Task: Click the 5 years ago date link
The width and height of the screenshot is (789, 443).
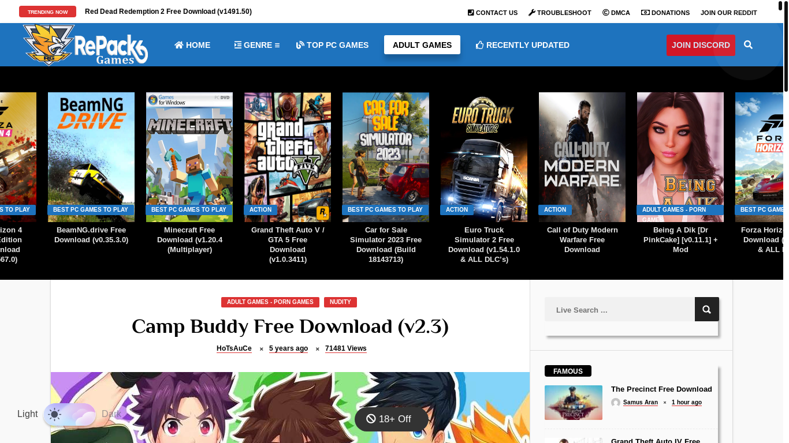Action: (288, 348)
